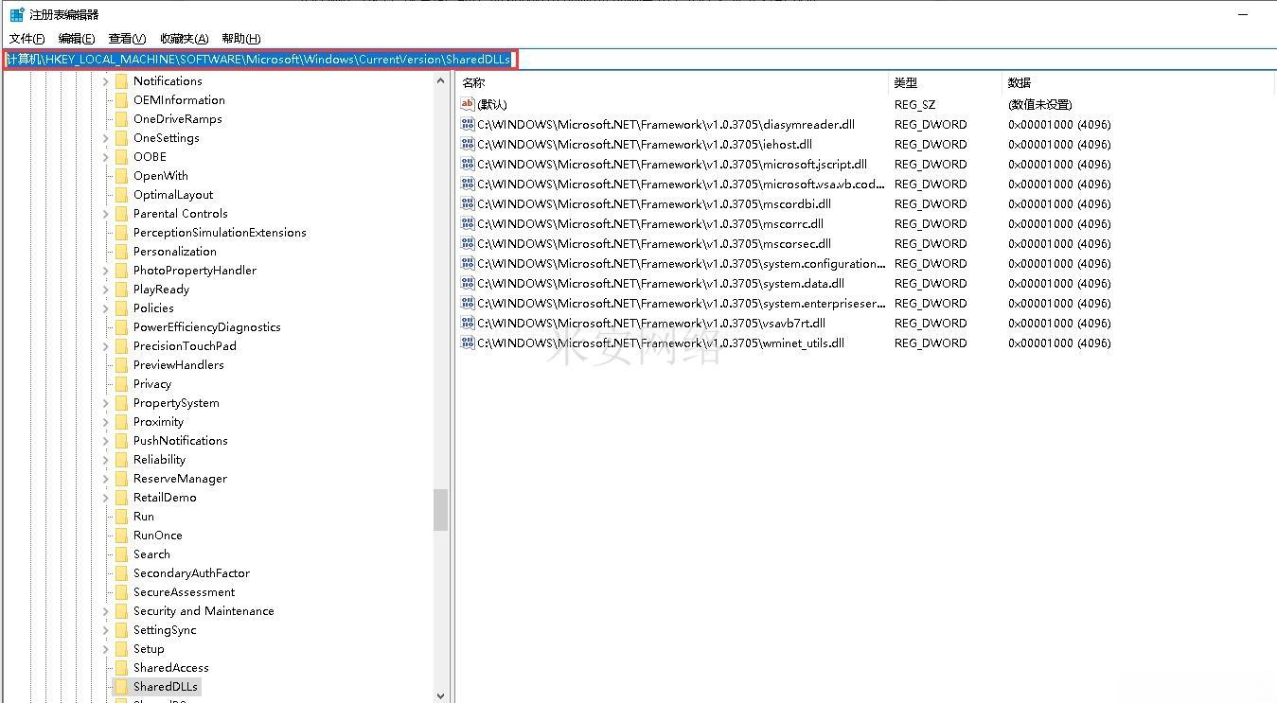Expand the Parental Controls key
The image size is (1277, 703).
(x=106, y=214)
